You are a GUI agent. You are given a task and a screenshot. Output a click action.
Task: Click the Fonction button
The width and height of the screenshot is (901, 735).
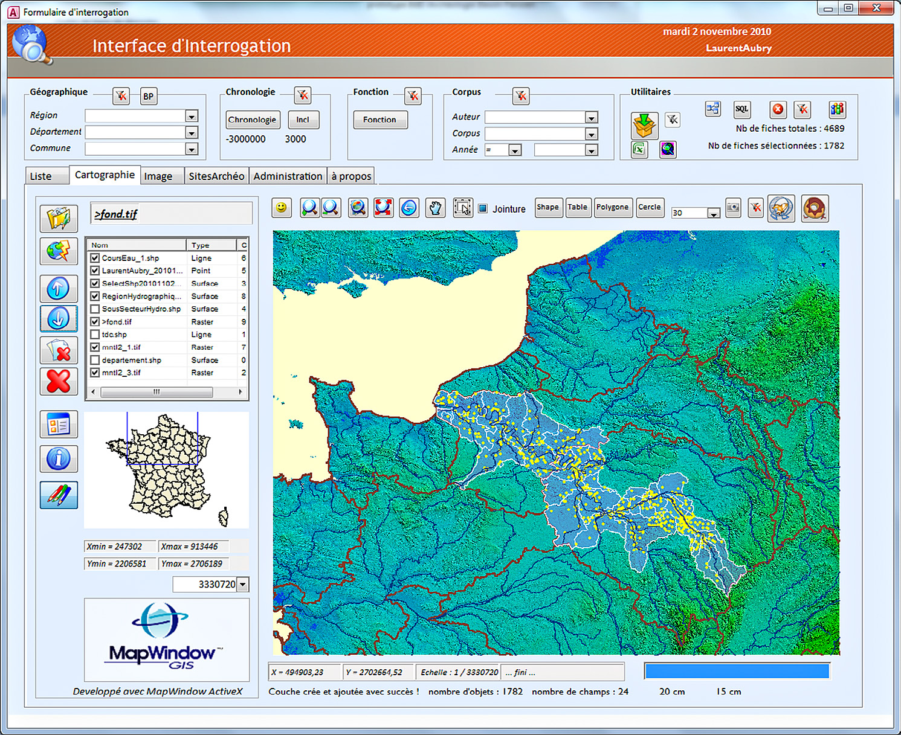380,120
